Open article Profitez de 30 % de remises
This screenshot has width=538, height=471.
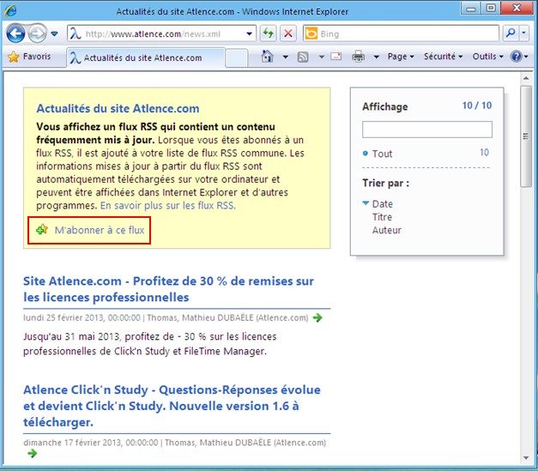point(168,289)
